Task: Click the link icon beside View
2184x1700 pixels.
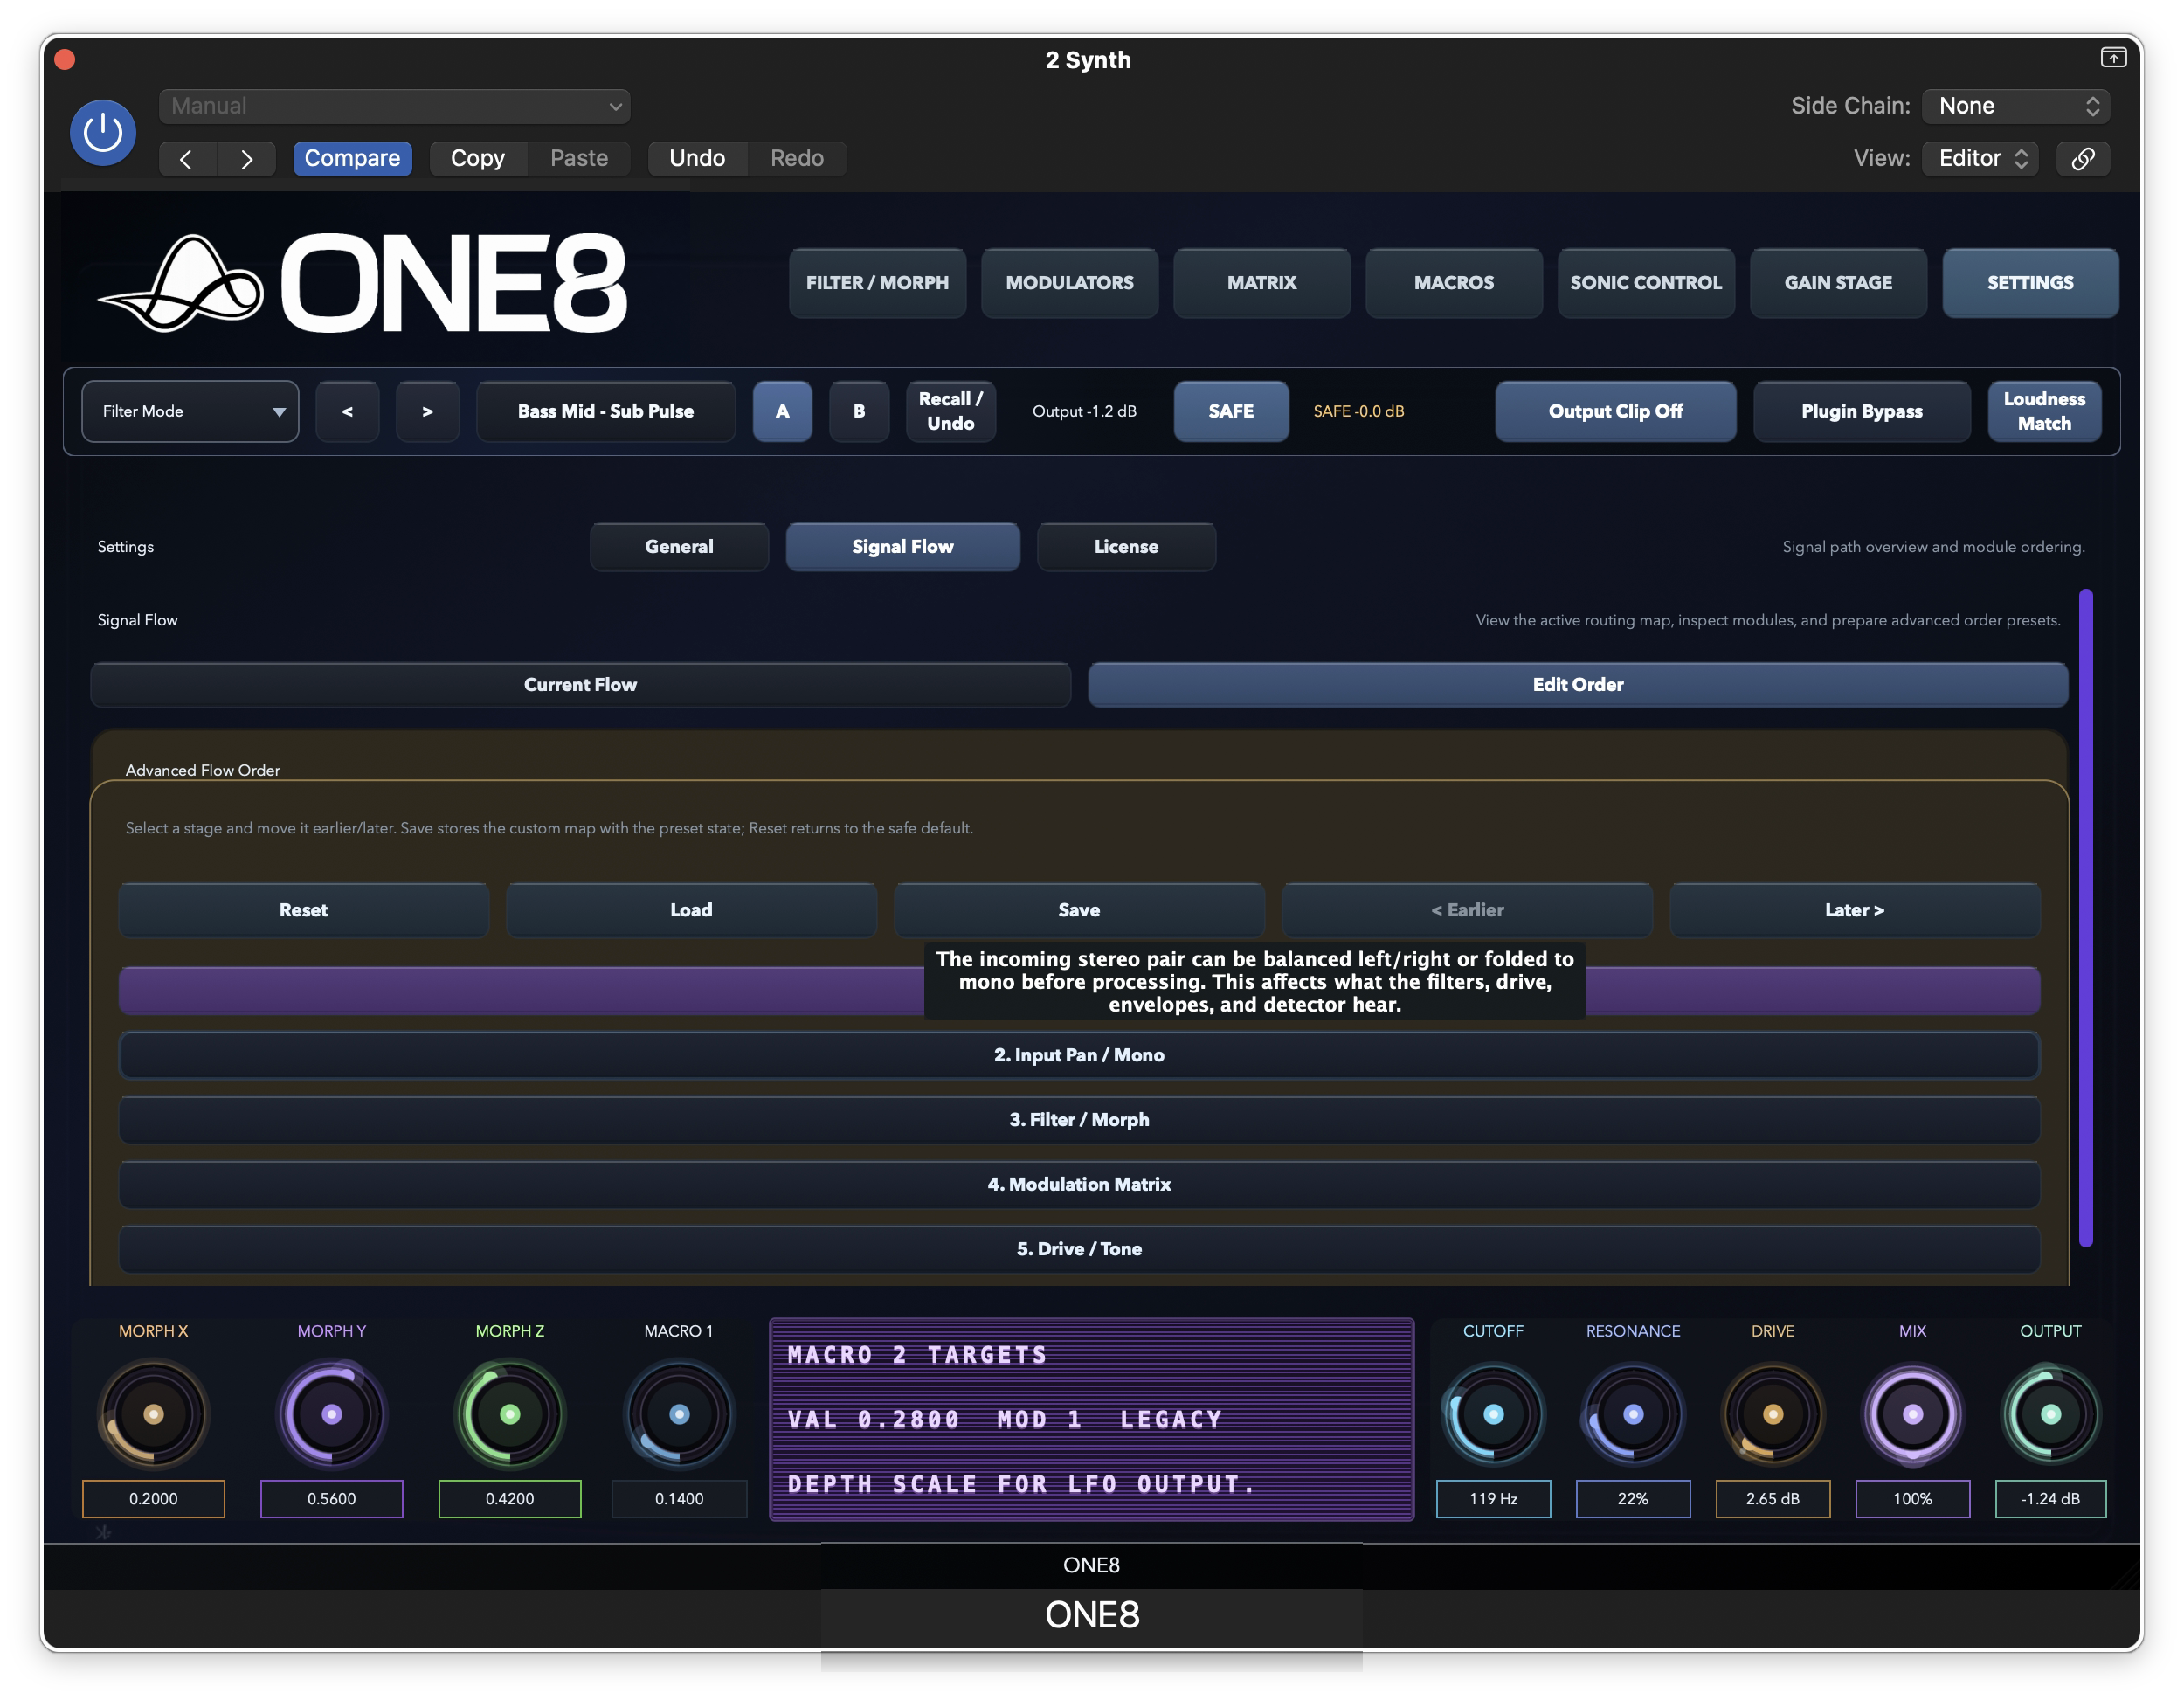Action: (2083, 159)
